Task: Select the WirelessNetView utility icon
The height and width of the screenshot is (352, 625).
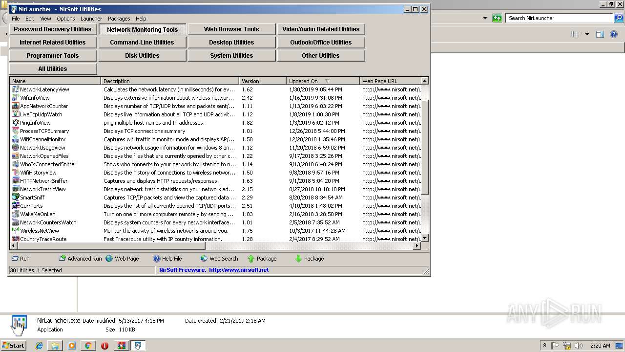Action: pyautogui.click(x=16, y=231)
